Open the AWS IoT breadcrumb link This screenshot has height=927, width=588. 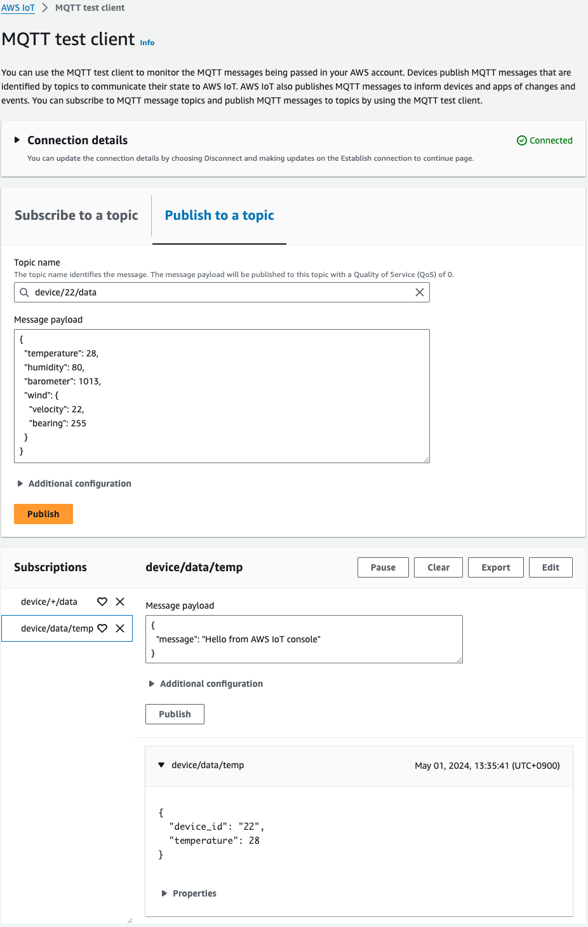[18, 8]
